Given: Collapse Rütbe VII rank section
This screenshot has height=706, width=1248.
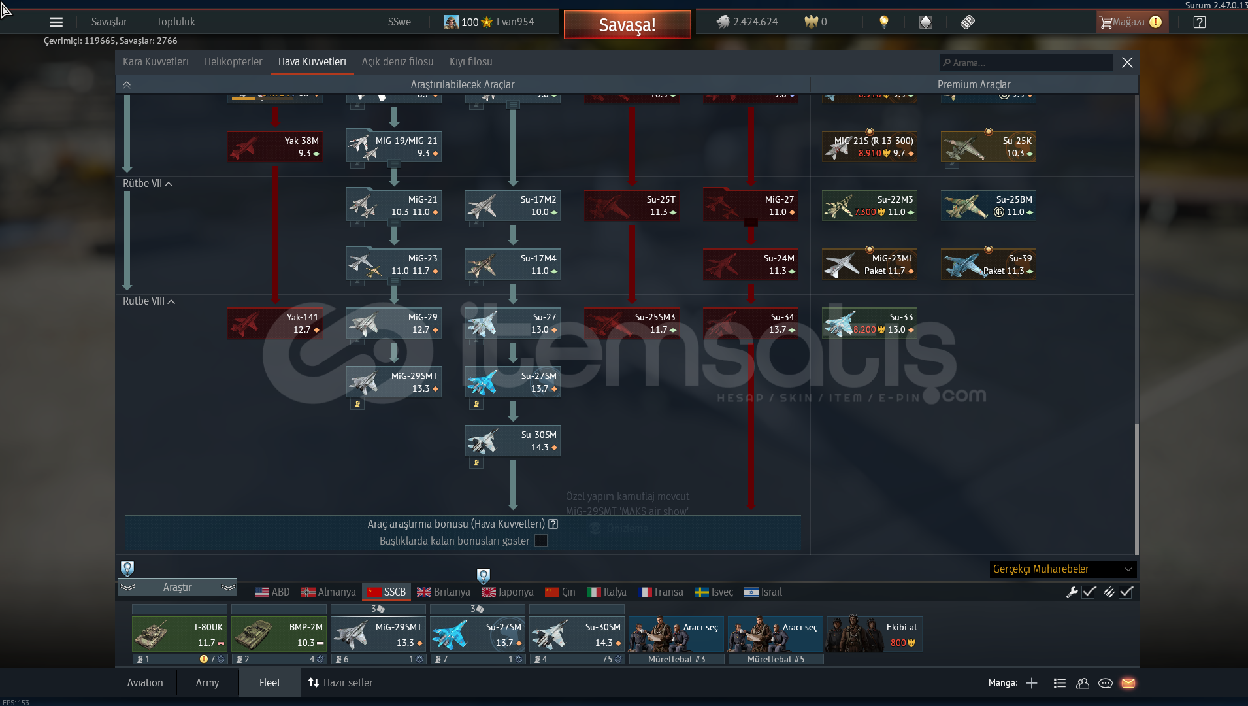Looking at the screenshot, I should [x=148, y=184].
